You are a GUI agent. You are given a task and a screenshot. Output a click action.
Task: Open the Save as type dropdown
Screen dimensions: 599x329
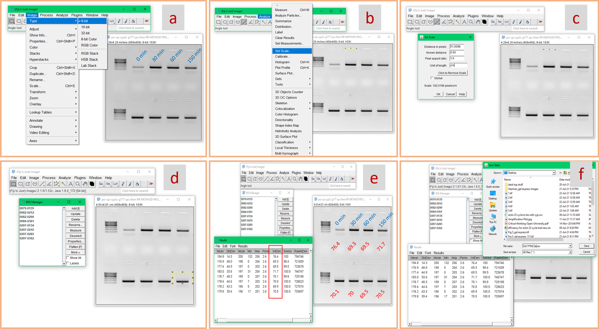(570, 252)
